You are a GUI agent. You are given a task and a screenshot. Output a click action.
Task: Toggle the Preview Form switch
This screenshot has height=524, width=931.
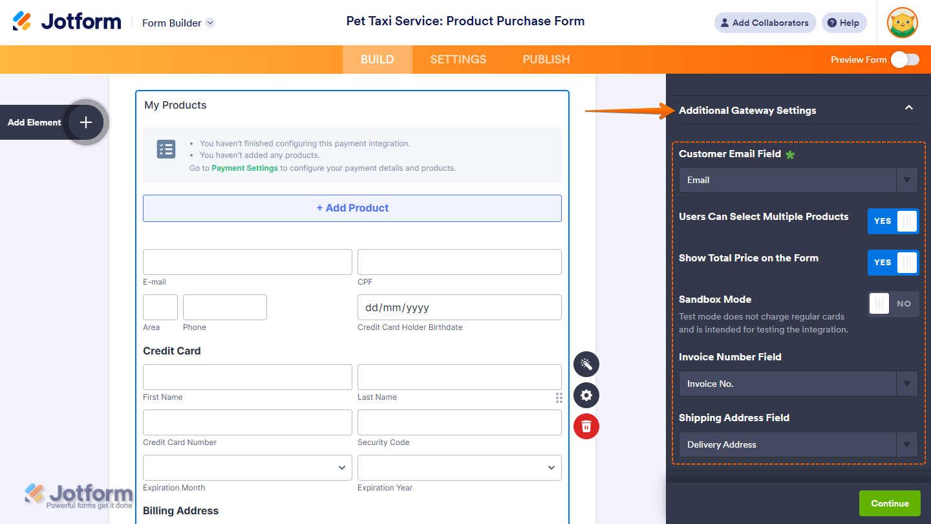(904, 60)
